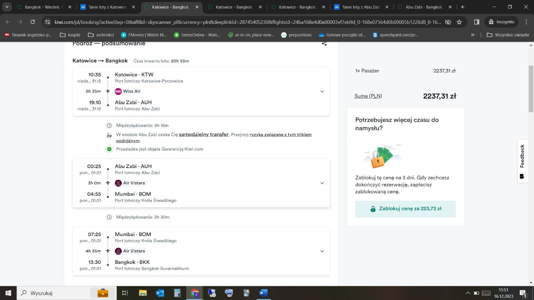Viewport: 534px width, 300px height.
Task: Reload the page with the refresh icon
Action: pos(33,22)
